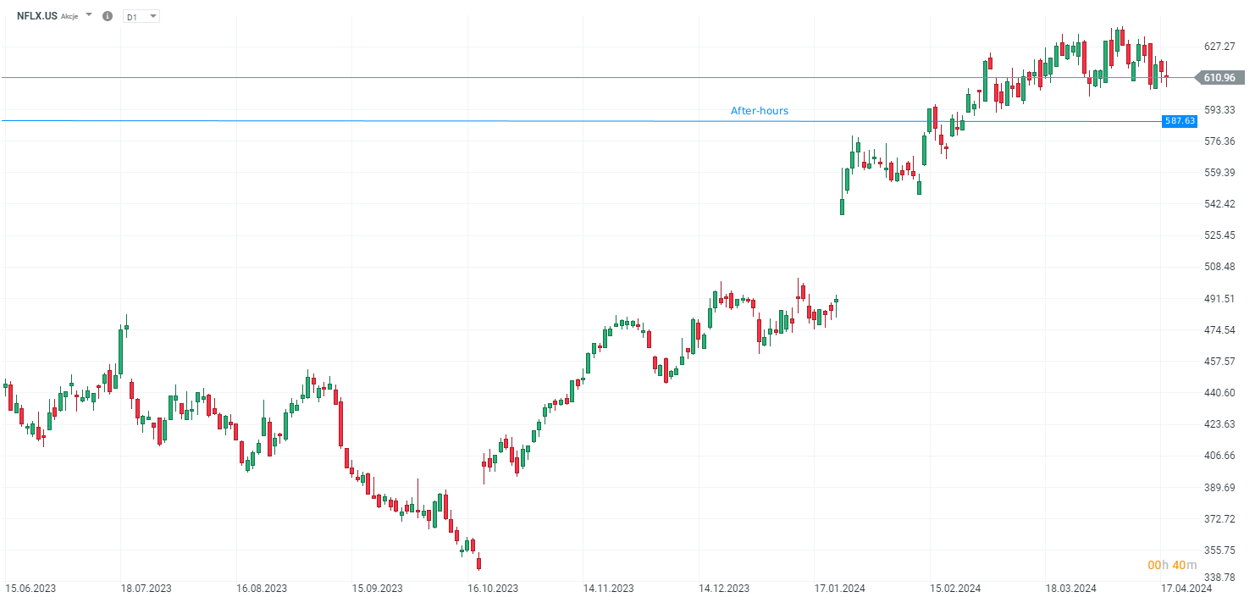The width and height of the screenshot is (1255, 603).
Task: Open the D1 timeframe dropdown
Action: coord(141,16)
